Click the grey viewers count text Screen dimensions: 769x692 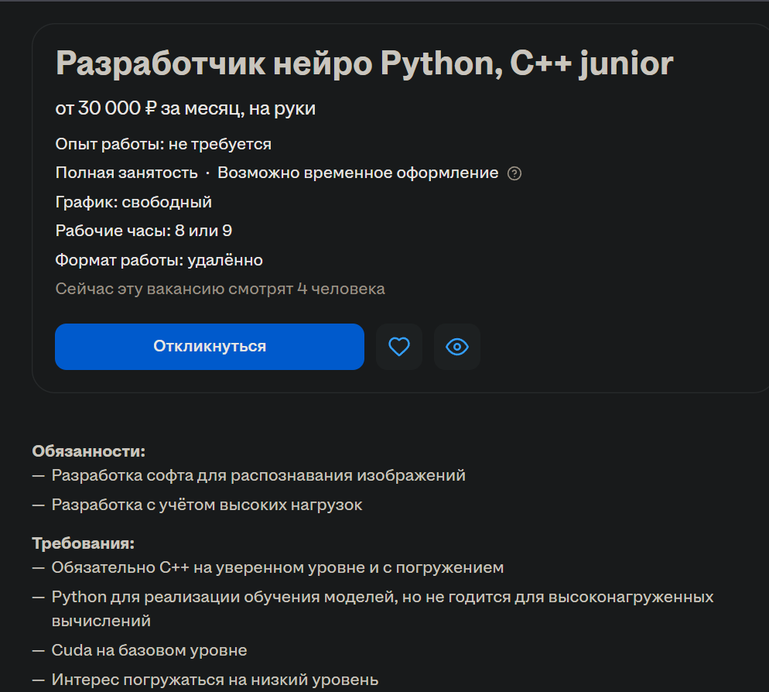[x=220, y=289]
